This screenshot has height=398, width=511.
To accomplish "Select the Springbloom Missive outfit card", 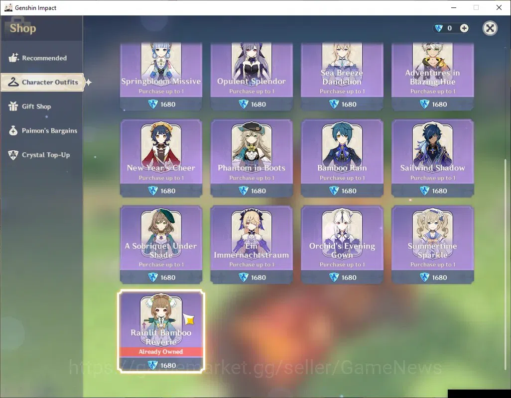I will tap(161, 77).
